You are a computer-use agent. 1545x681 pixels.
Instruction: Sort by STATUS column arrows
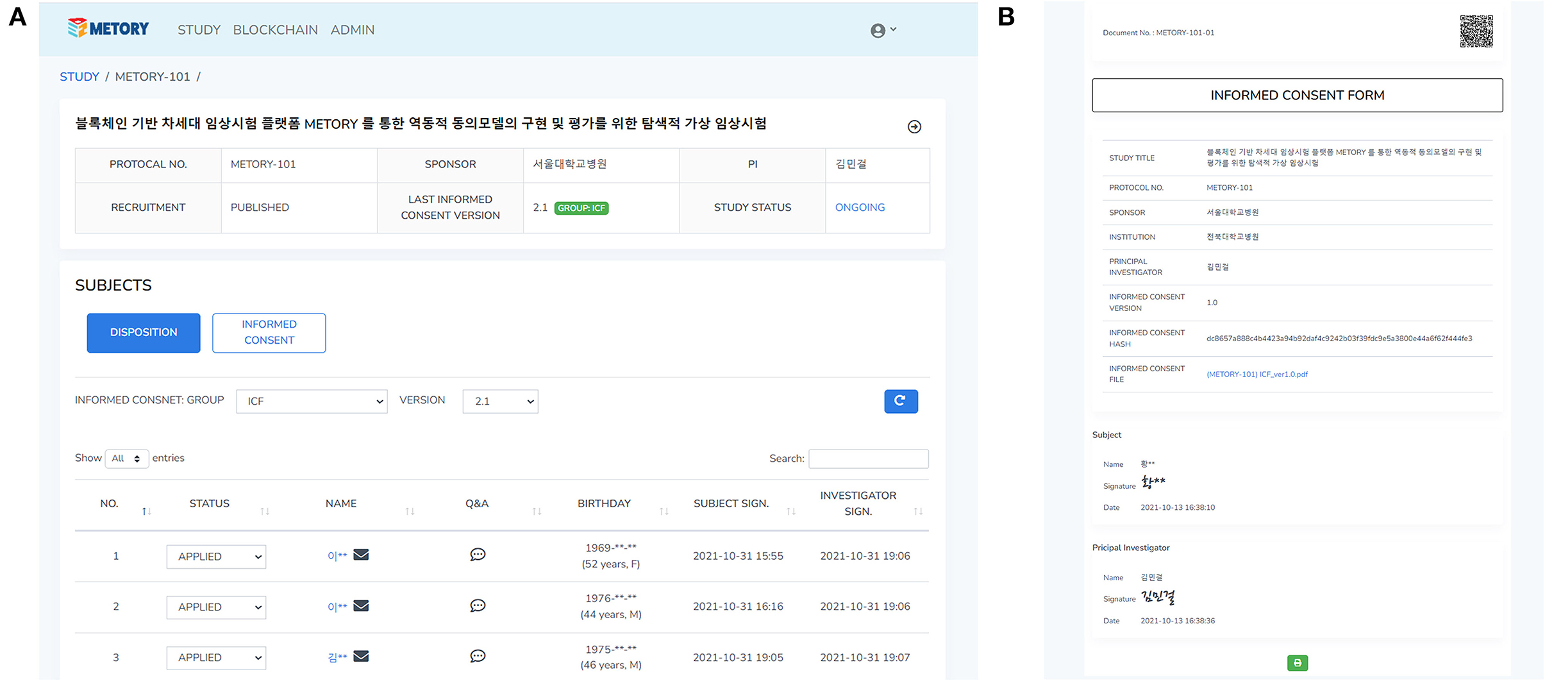coord(265,511)
